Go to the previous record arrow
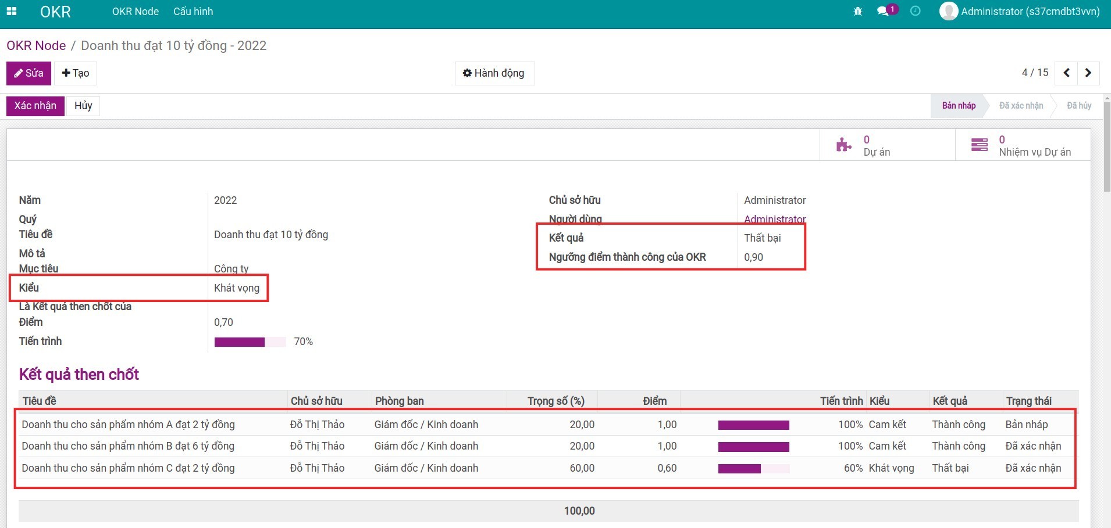This screenshot has width=1111, height=528. click(x=1066, y=73)
